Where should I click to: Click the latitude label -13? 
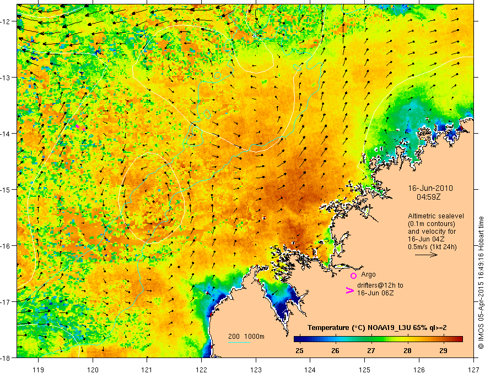[6, 78]
